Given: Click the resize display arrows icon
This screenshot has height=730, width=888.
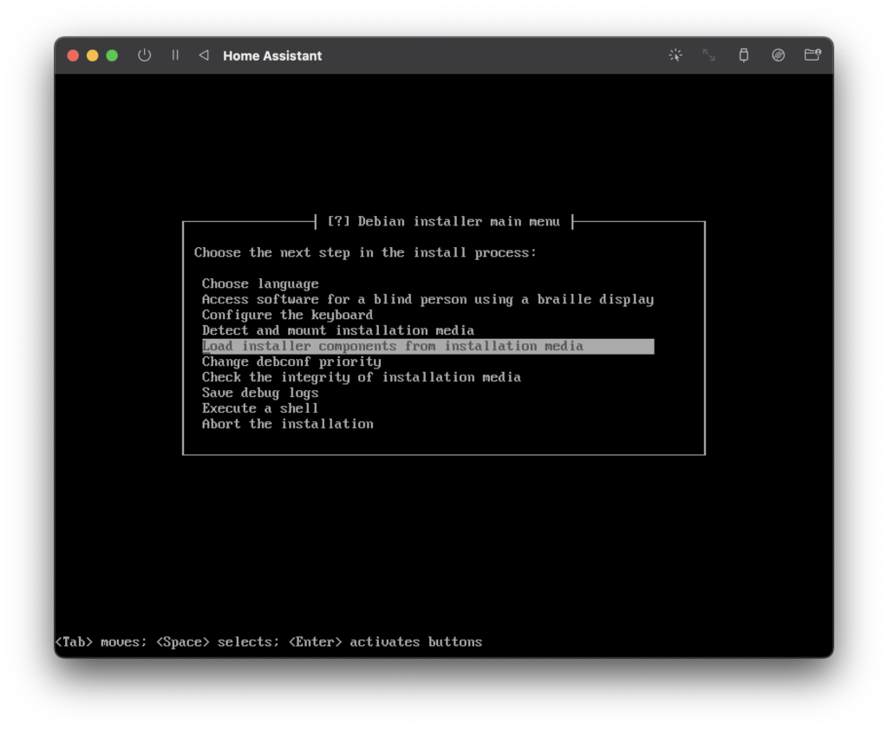Looking at the screenshot, I should pos(709,55).
